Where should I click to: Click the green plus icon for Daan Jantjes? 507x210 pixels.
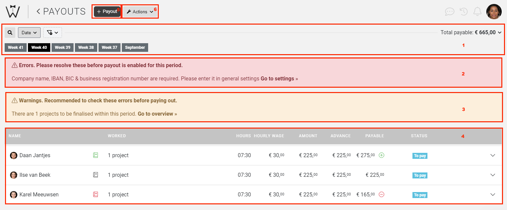[381, 155]
